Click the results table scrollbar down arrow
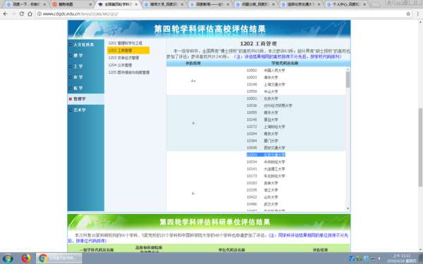Screen dimensions: 423x264 point(348,208)
